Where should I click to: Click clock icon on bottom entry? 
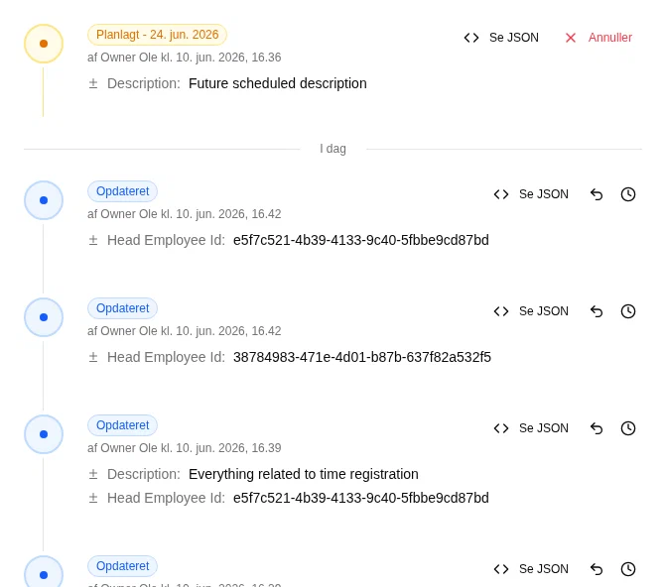[x=628, y=569]
